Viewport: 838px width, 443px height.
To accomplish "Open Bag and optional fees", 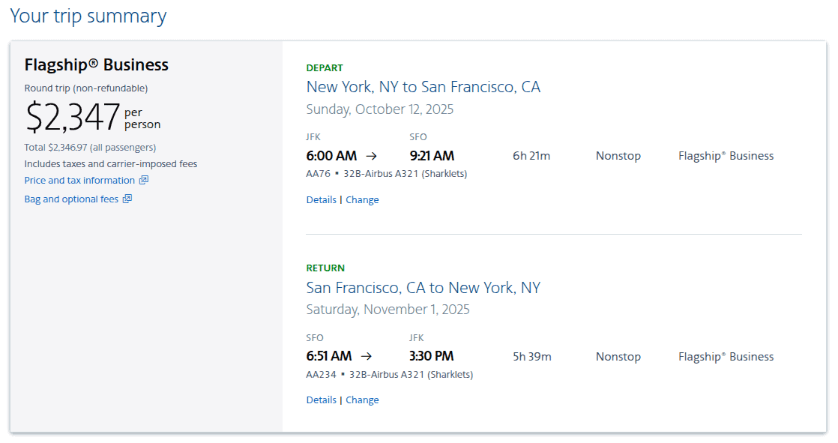I will coord(71,199).
